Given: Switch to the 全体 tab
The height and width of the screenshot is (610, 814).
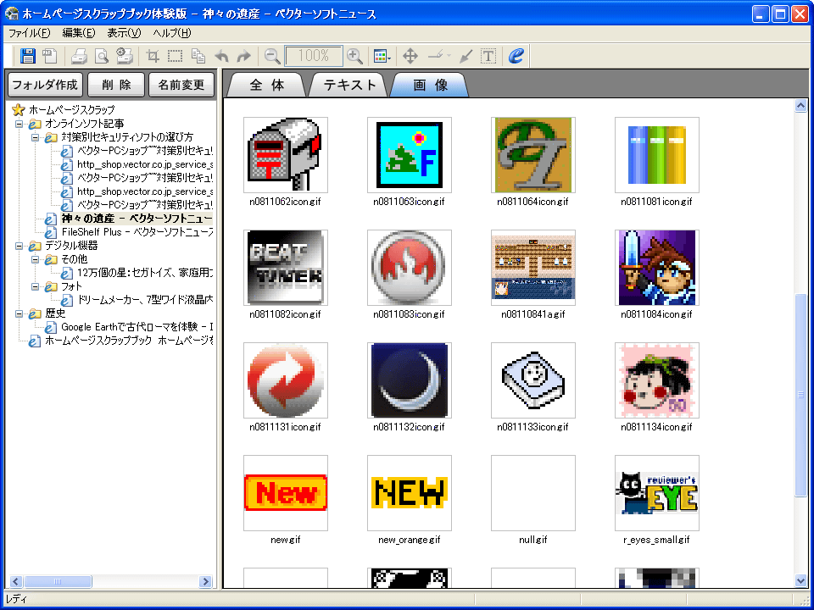Looking at the screenshot, I should [267, 85].
